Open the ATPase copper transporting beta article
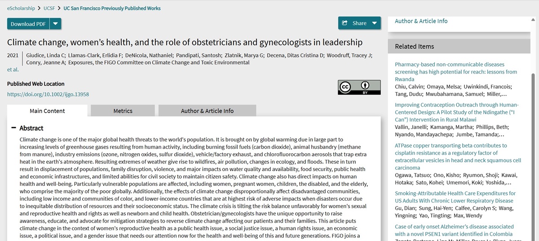The height and width of the screenshot is (241, 539). pos(458,156)
